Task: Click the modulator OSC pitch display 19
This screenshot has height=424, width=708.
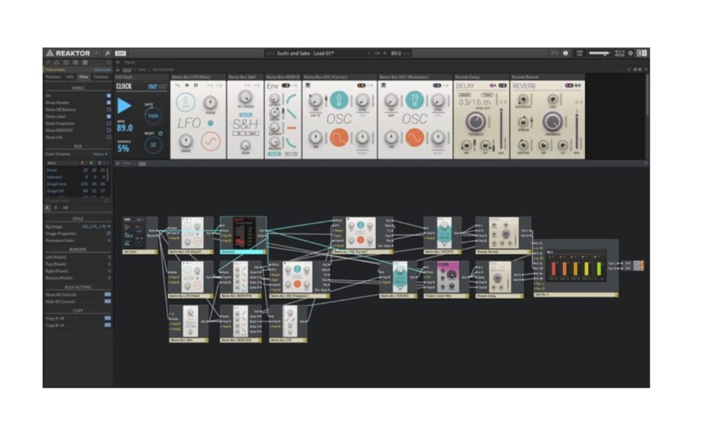Action: [x=414, y=99]
